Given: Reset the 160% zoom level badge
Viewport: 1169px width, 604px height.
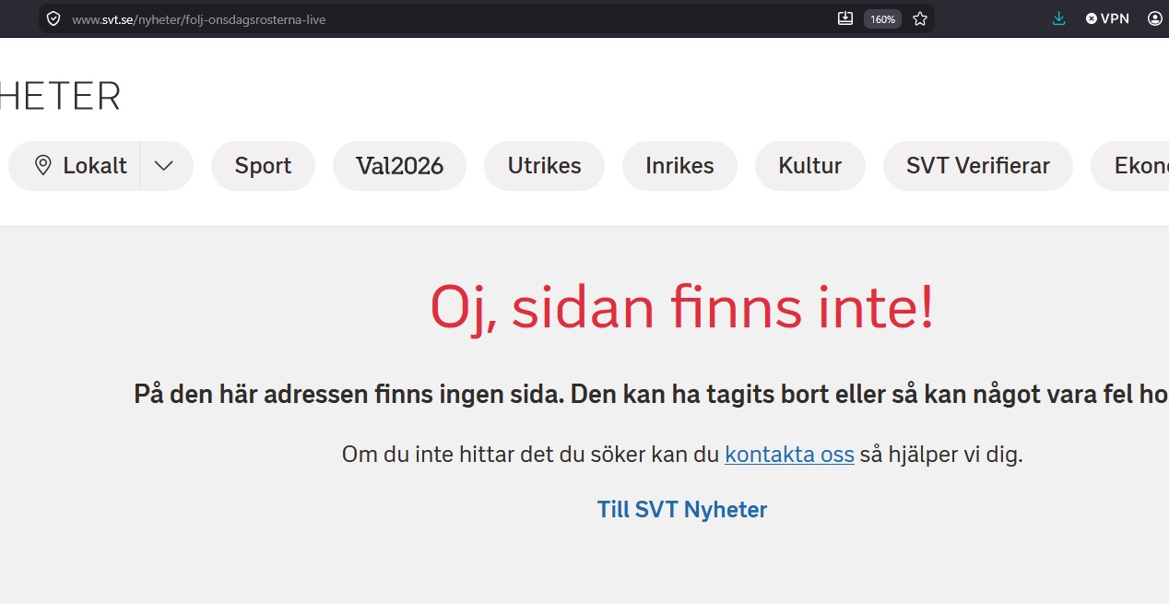Looking at the screenshot, I should [882, 19].
